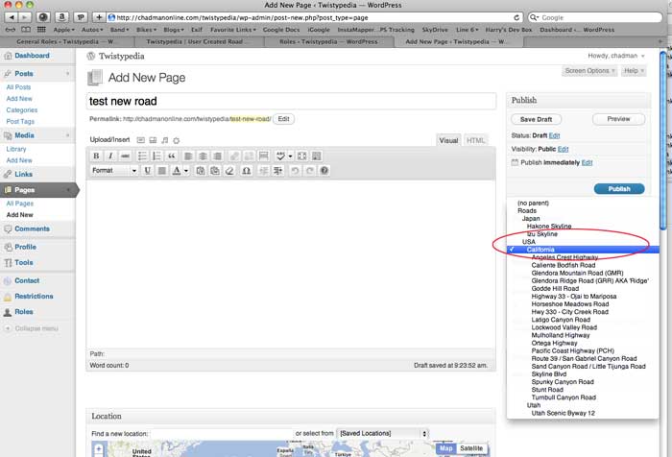Edit the permalink slug

coord(283,119)
